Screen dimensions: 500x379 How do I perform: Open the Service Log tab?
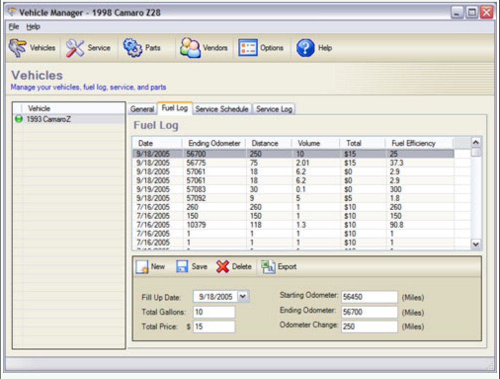point(274,109)
